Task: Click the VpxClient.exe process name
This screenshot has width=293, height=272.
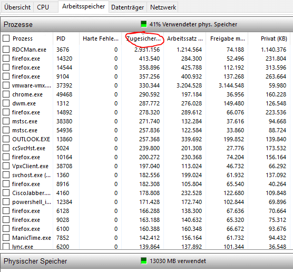Action: coord(30,166)
